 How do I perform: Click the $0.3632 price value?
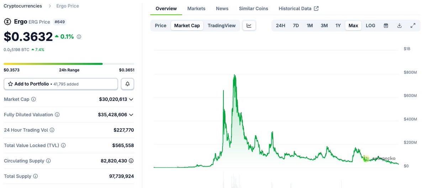click(x=28, y=37)
